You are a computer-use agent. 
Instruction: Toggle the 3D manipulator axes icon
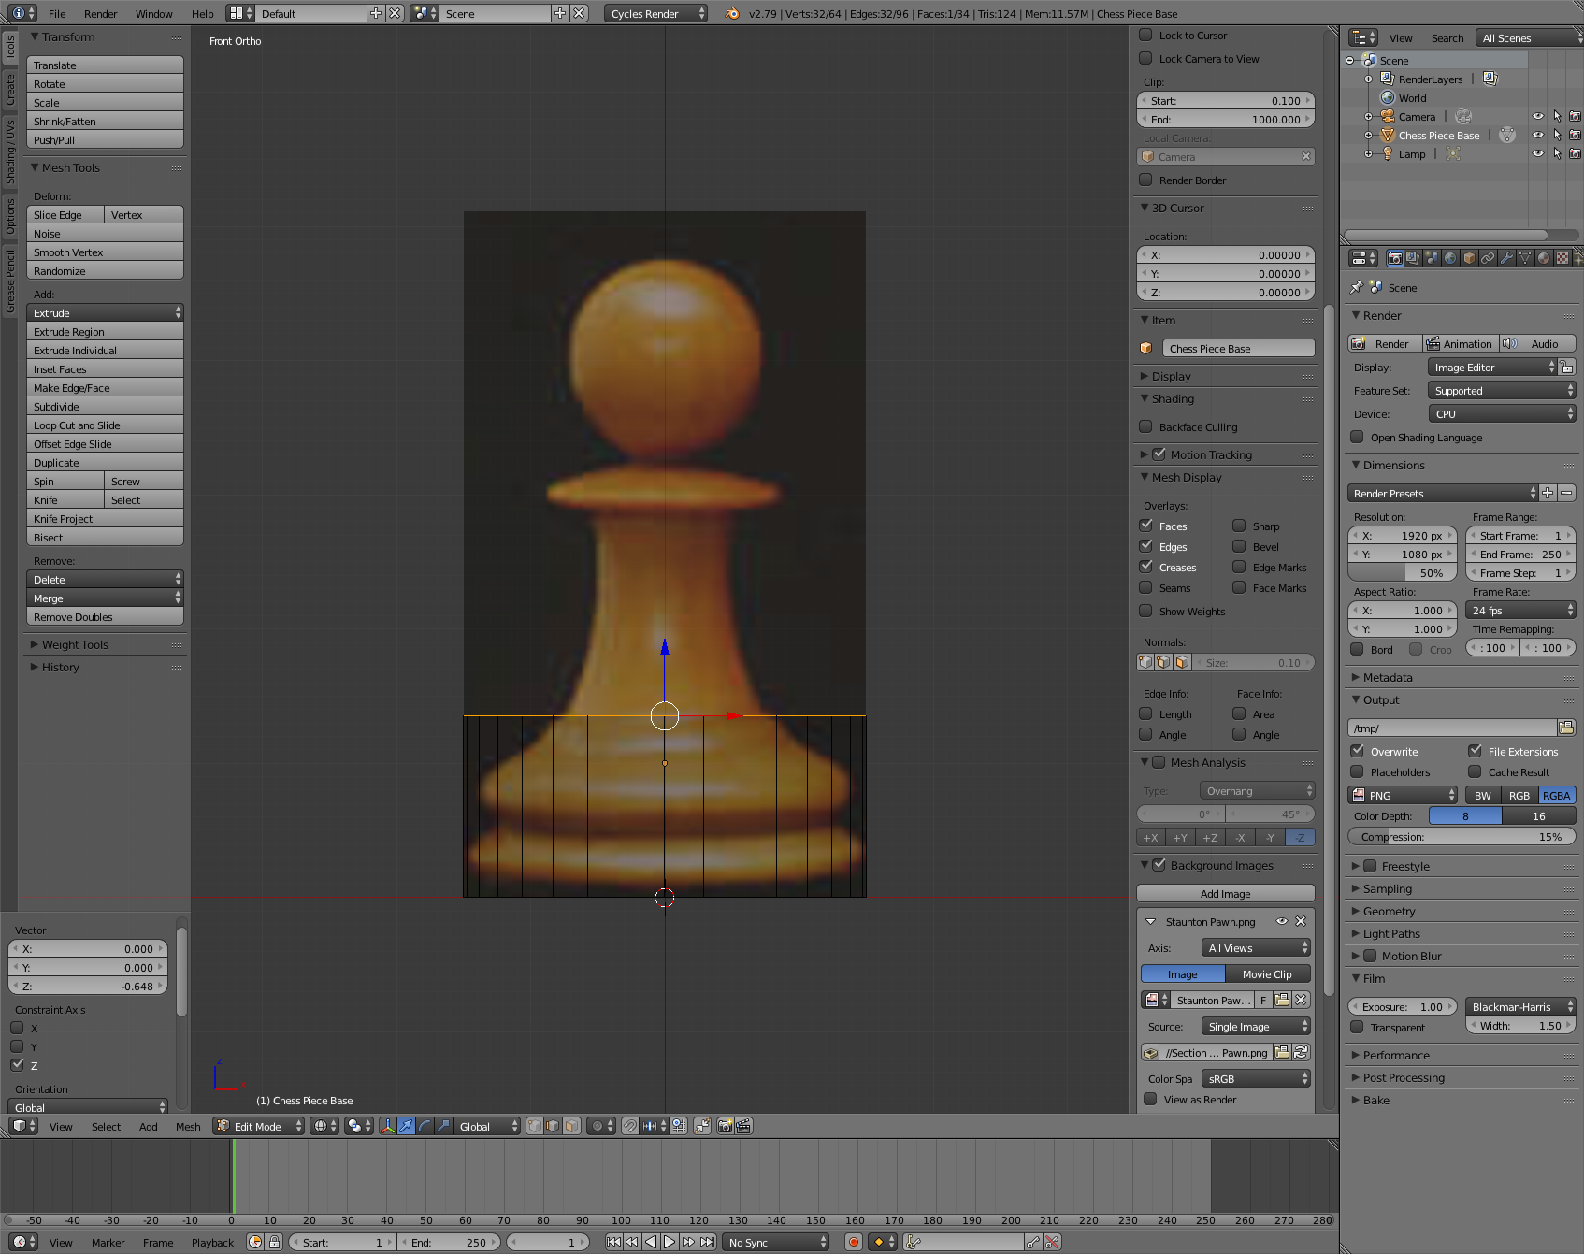[x=387, y=1126]
